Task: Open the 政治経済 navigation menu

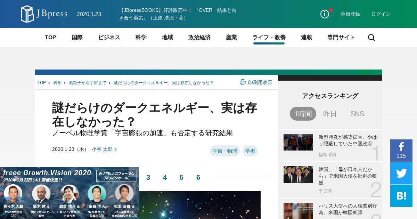Action: tap(199, 38)
